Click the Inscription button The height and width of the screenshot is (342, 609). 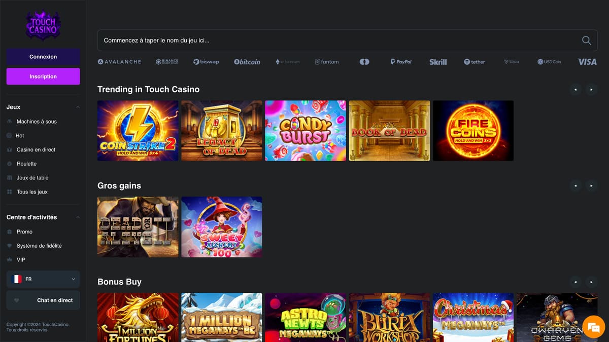coord(43,76)
